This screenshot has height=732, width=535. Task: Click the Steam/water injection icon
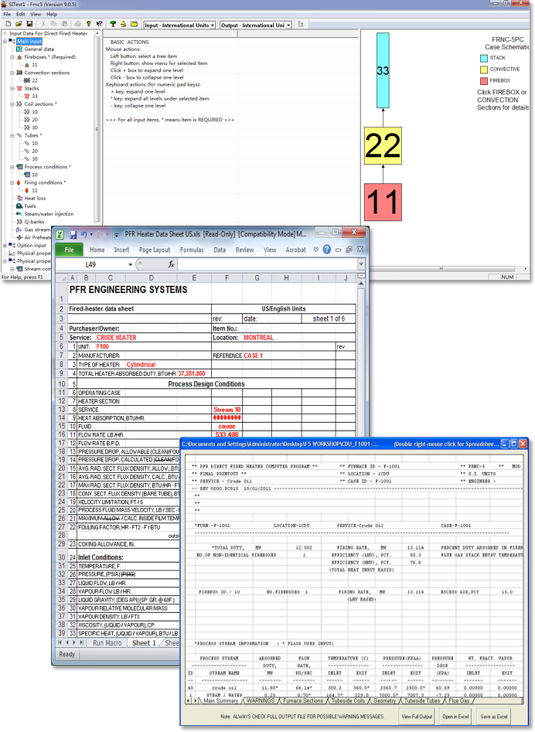click(x=19, y=214)
